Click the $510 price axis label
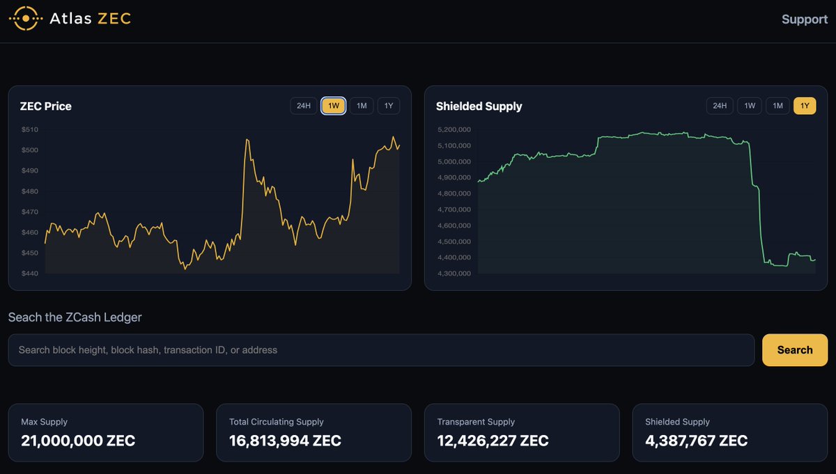Image resolution: width=836 pixels, height=474 pixels. pyautogui.click(x=29, y=129)
